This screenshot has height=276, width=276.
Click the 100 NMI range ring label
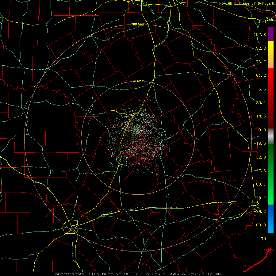tap(138, 24)
